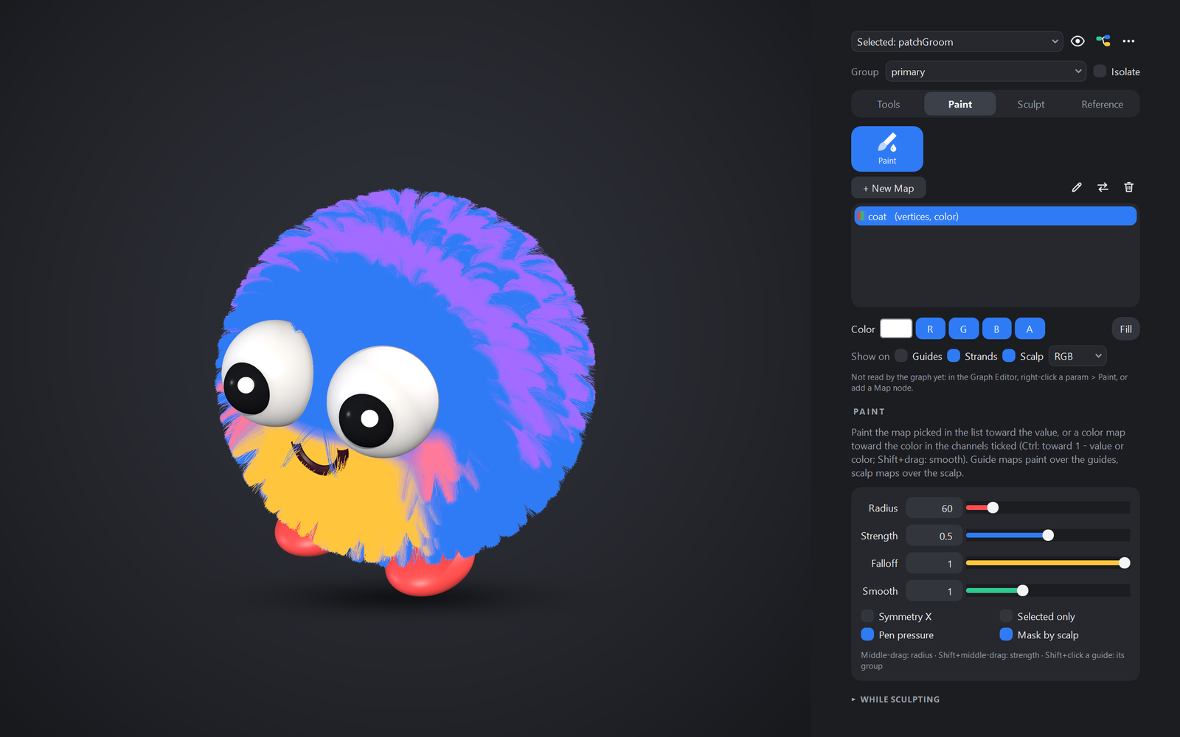This screenshot has width=1180, height=737.
Task: Open the graph editor node icon
Action: (x=1103, y=41)
